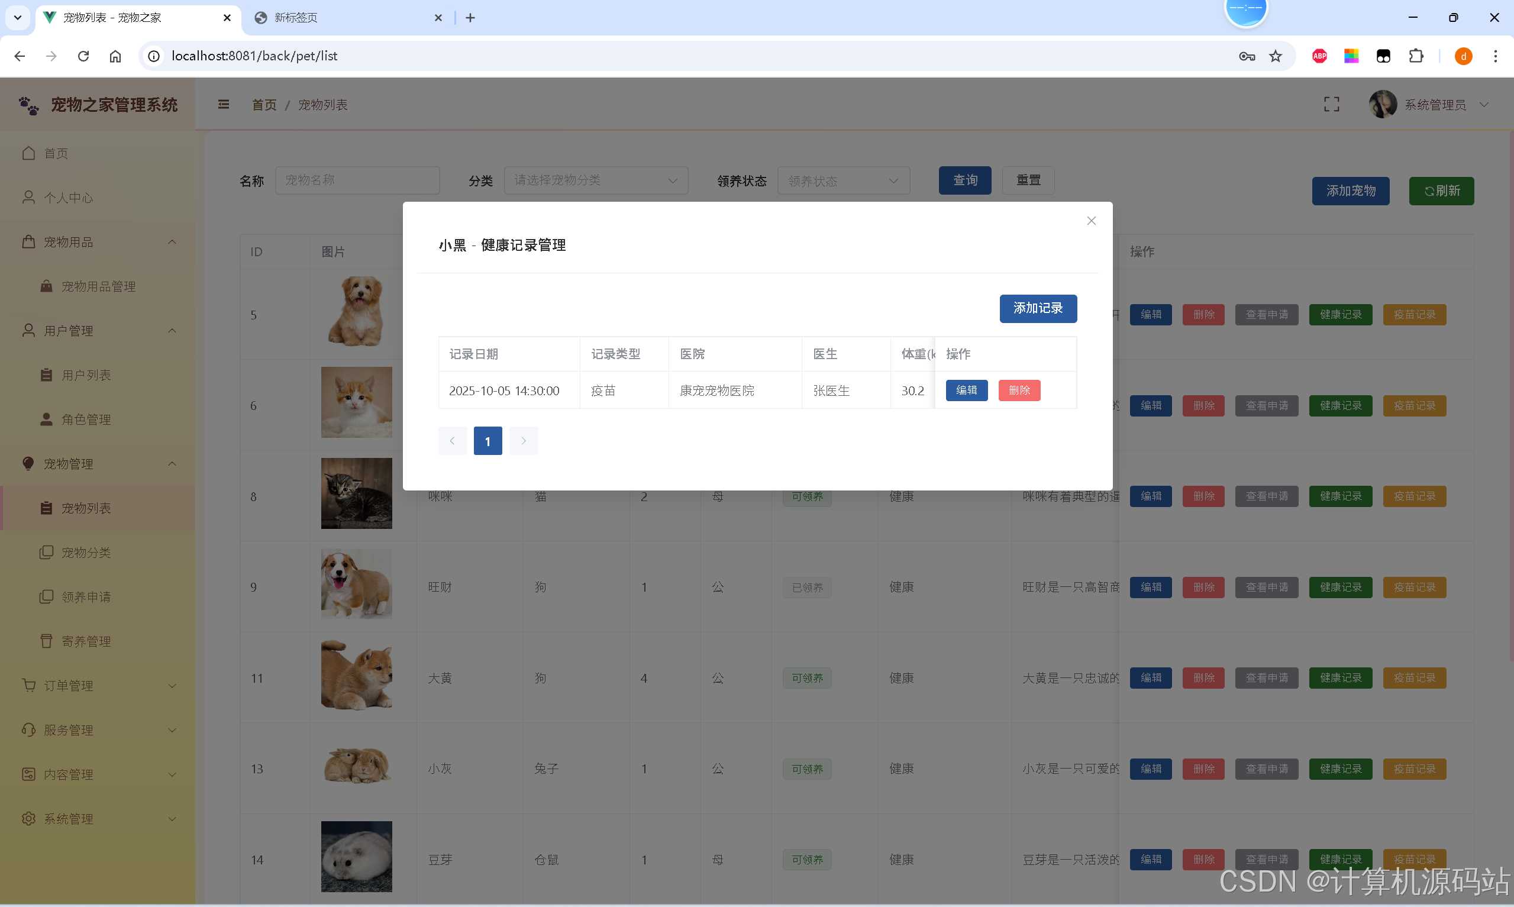Image resolution: width=1514 pixels, height=907 pixels.
Task: Click the pet ID 8 kitten thumbnail
Action: click(x=357, y=493)
